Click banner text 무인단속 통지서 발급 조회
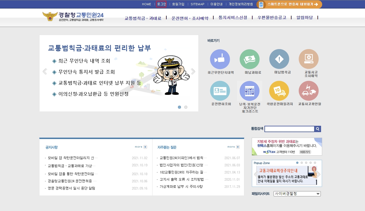 point(86,72)
